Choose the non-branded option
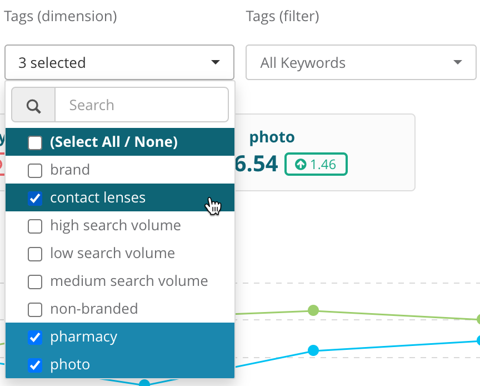Image resolution: width=480 pixels, height=386 pixels. coord(94,309)
